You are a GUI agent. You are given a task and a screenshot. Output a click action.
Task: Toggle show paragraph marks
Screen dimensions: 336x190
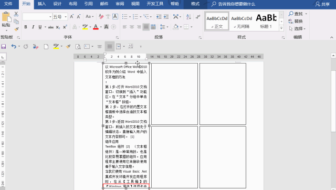[198, 16]
